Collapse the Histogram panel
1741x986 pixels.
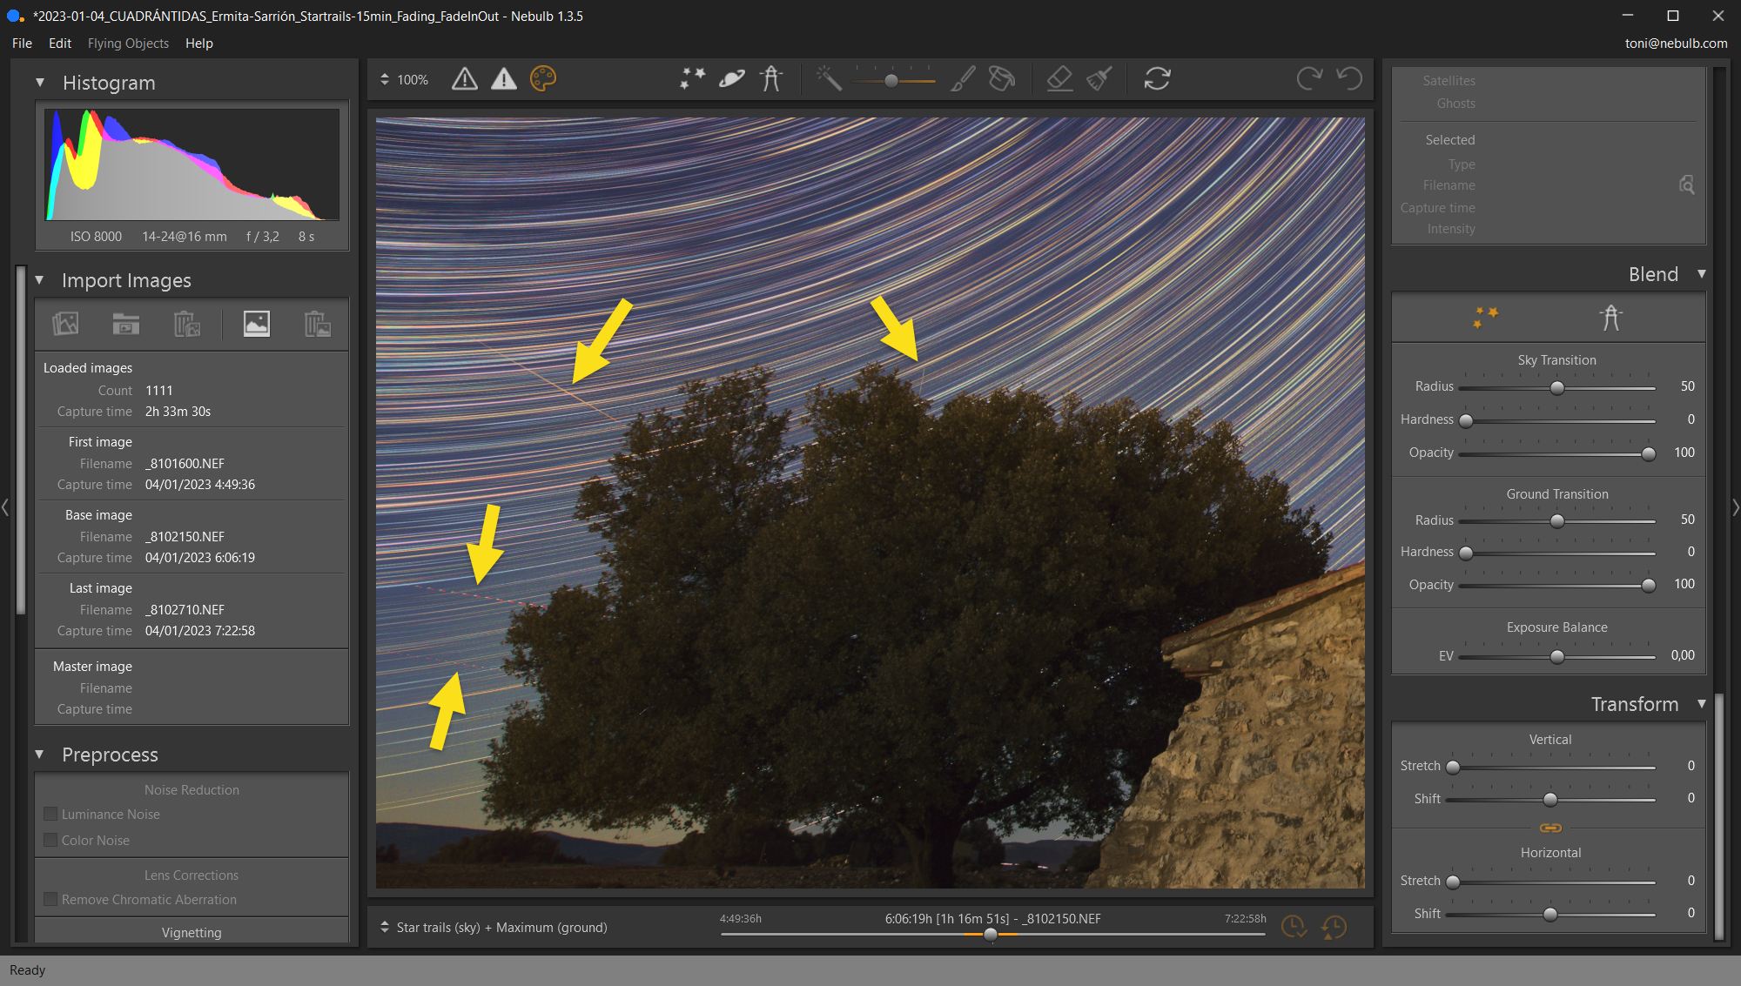coord(39,83)
